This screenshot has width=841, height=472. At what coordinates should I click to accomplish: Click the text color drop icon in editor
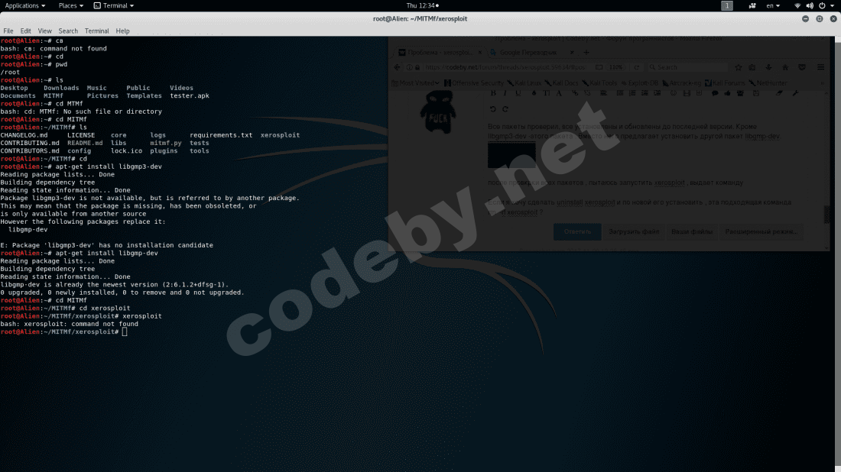point(534,93)
